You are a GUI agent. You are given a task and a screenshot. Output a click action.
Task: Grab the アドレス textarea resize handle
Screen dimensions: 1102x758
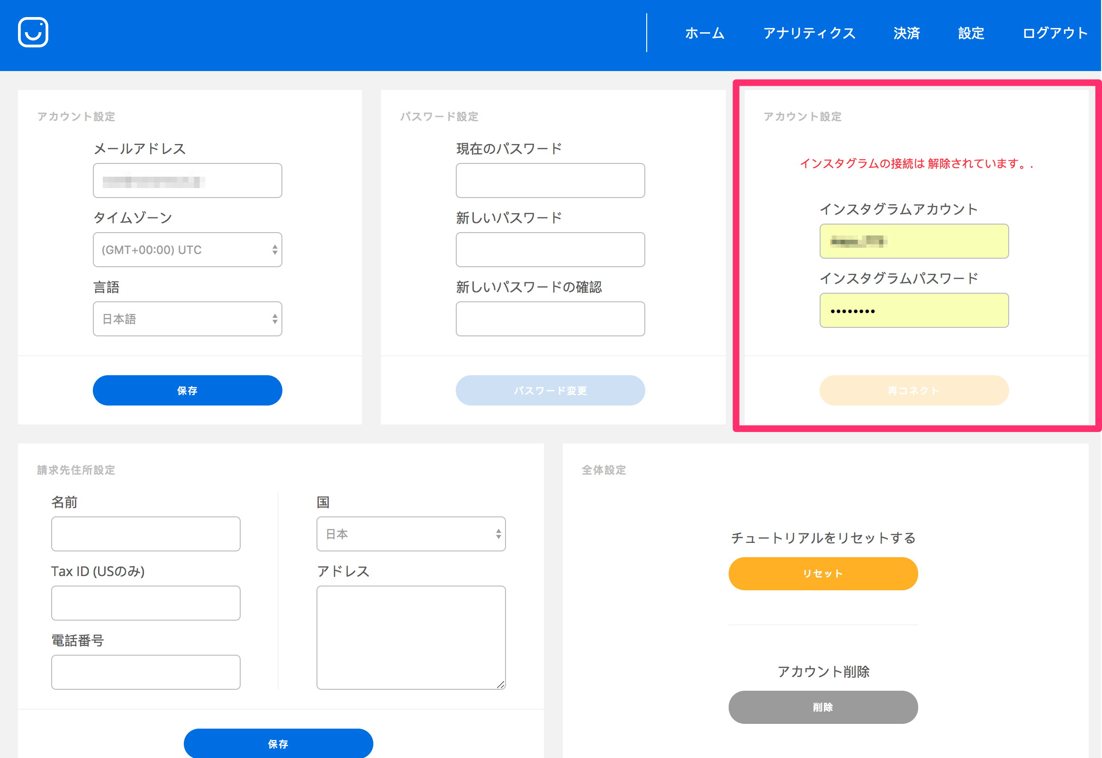pos(501,685)
